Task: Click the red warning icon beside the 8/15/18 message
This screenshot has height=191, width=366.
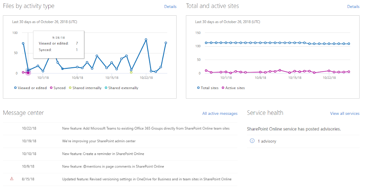Action: click(12, 179)
